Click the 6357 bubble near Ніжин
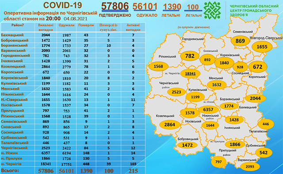 click(x=208, y=110)
